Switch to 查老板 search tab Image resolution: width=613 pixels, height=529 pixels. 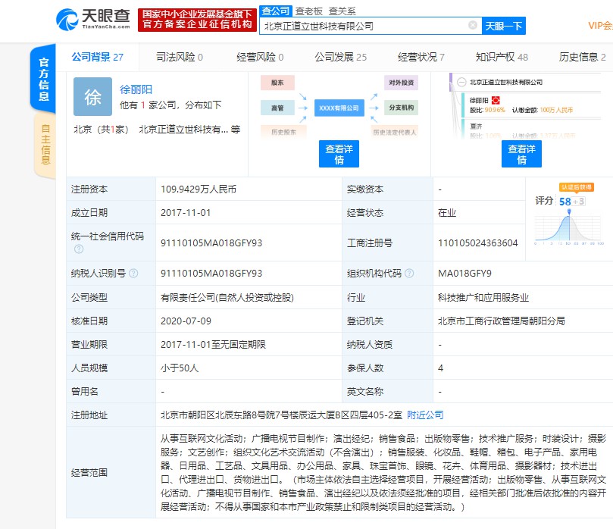[x=309, y=11]
